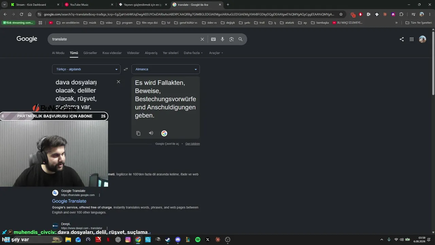The width and height of the screenshot is (435, 245).
Task: Open Google Lens image search
Action: pyautogui.click(x=231, y=39)
